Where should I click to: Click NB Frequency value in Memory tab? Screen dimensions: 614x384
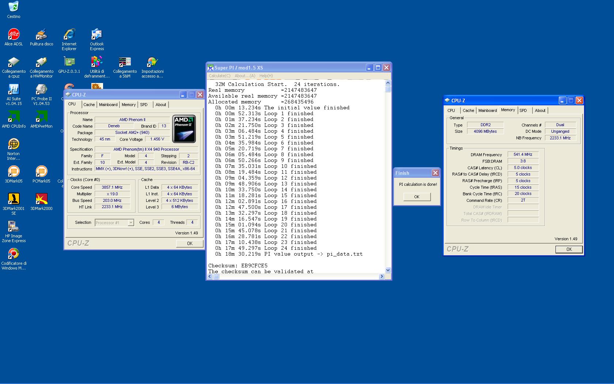(x=560, y=138)
